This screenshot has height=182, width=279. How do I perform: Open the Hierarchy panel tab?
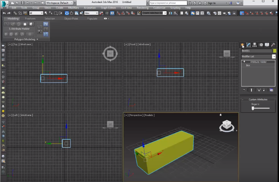coord(254,45)
